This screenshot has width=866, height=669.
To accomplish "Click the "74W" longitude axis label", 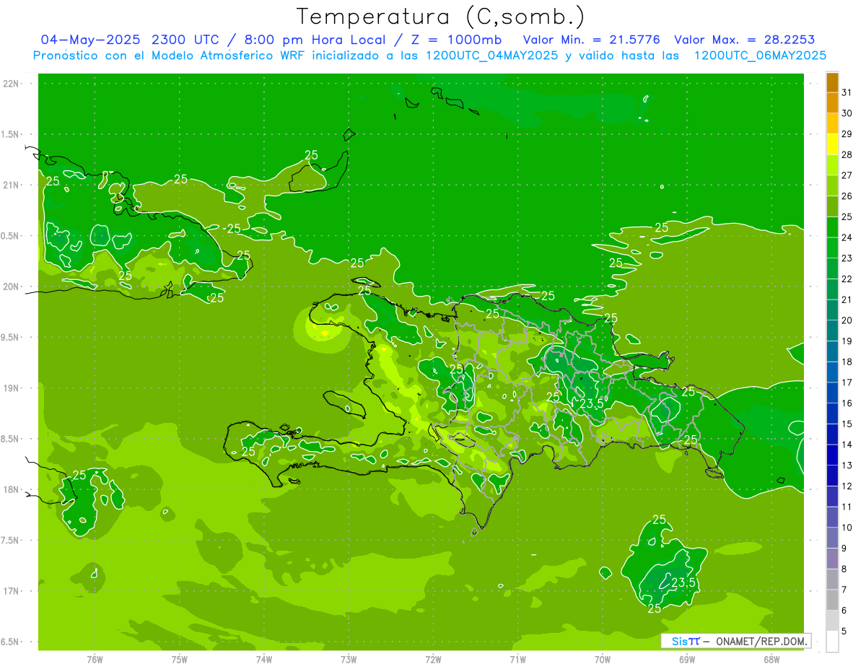I will click(264, 659).
